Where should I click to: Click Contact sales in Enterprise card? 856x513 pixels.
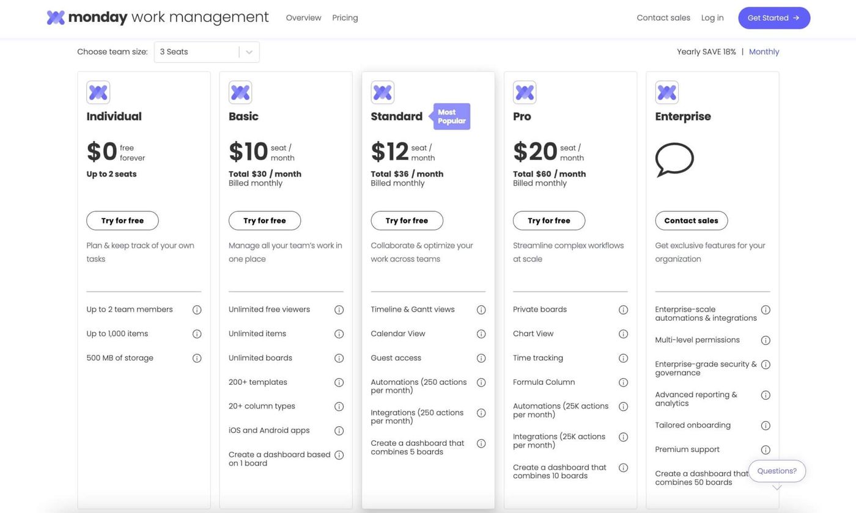coord(691,220)
